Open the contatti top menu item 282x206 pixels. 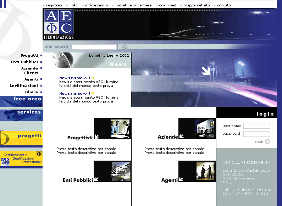[224, 5]
